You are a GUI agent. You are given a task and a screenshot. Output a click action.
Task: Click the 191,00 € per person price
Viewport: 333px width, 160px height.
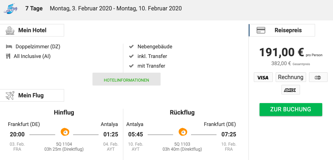282,52
